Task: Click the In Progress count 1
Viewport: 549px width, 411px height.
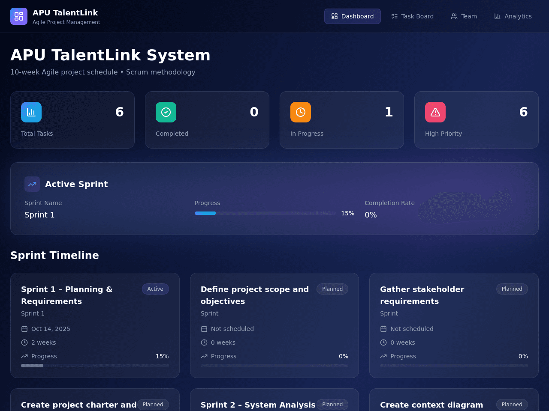Action: point(389,112)
